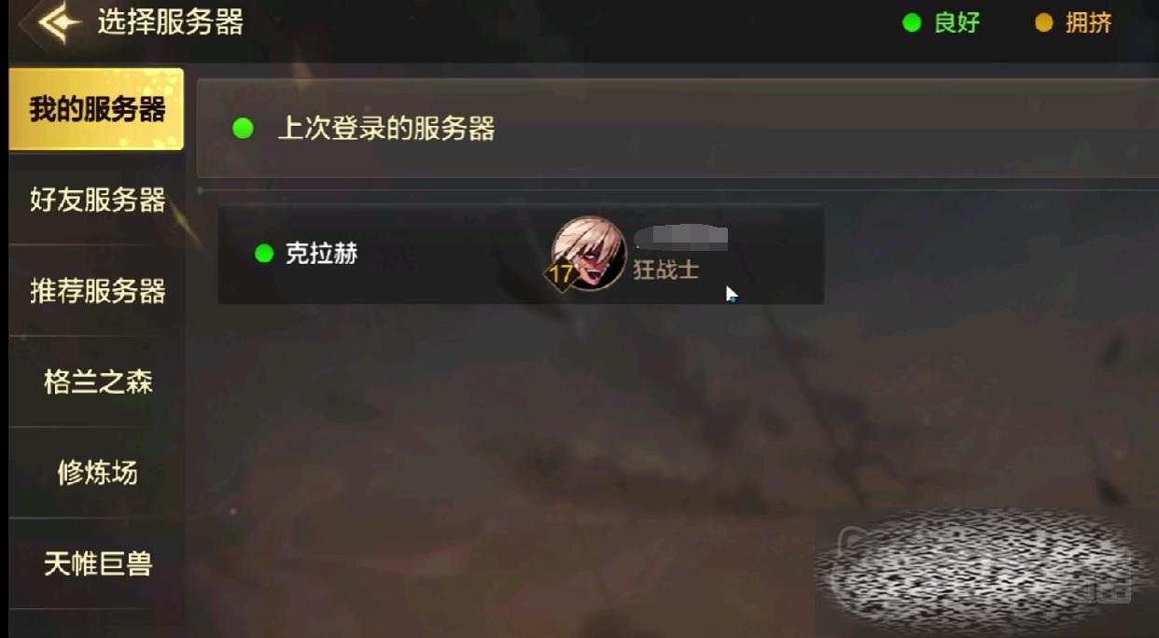Click the 拥挤 legend text

coord(1089,23)
